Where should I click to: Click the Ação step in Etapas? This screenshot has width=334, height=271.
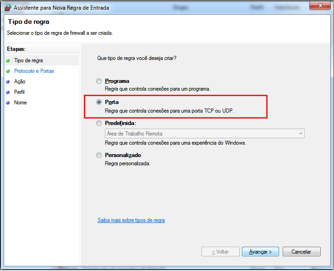pos(20,81)
